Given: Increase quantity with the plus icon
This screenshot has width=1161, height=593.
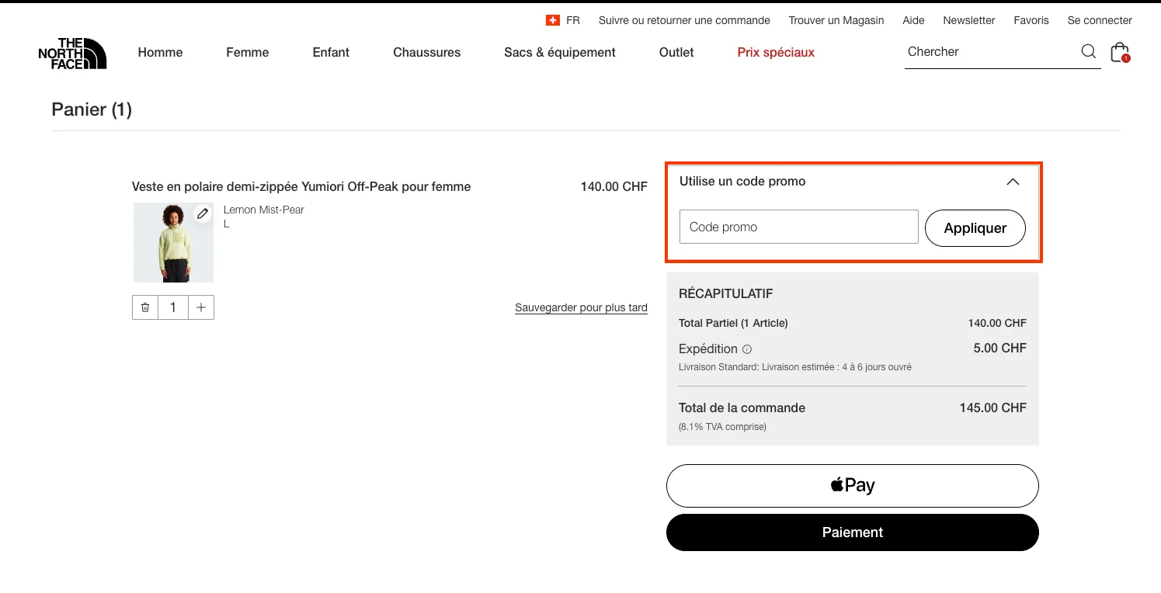Looking at the screenshot, I should click(201, 307).
